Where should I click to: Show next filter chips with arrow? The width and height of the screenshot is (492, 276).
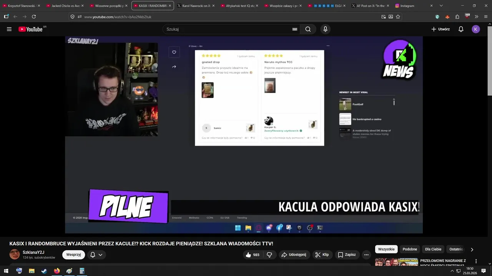pos(472,249)
